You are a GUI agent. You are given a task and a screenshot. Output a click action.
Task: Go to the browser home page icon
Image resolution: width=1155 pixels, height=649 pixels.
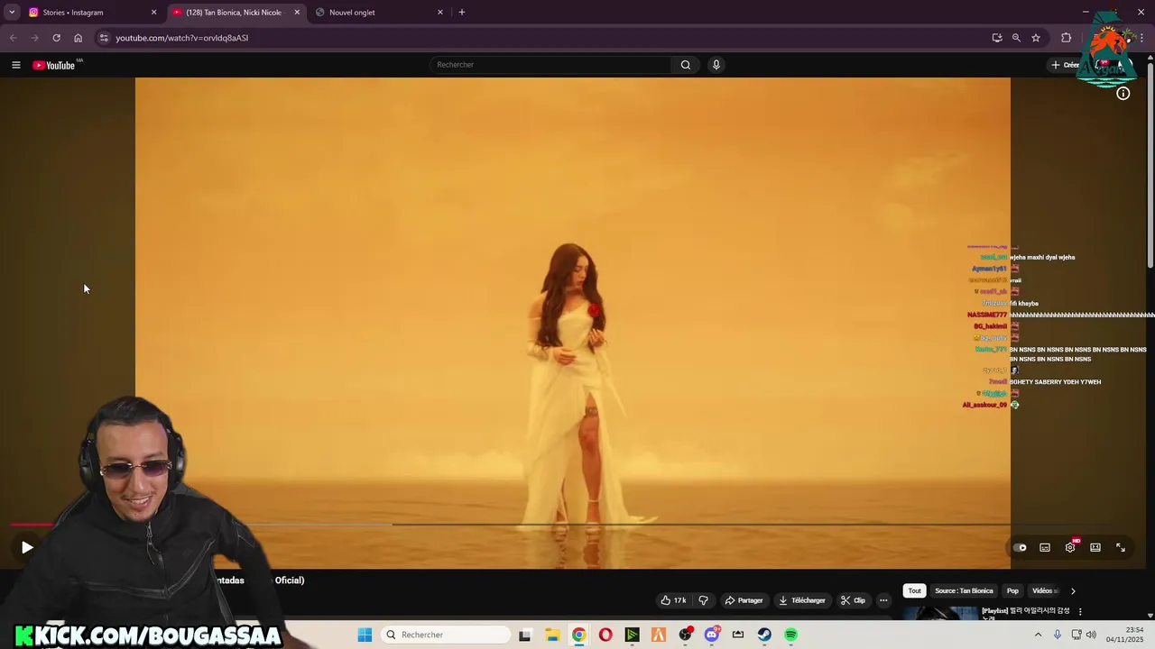coord(78,38)
